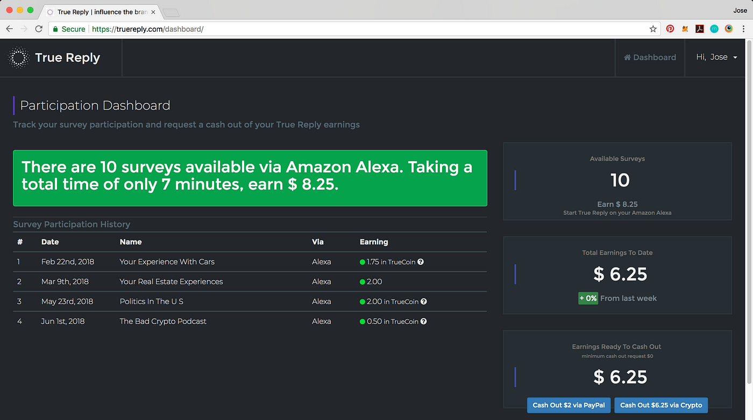753x420 pixels.
Task: Click the tab favicon of True Reply
Action: 50,12
